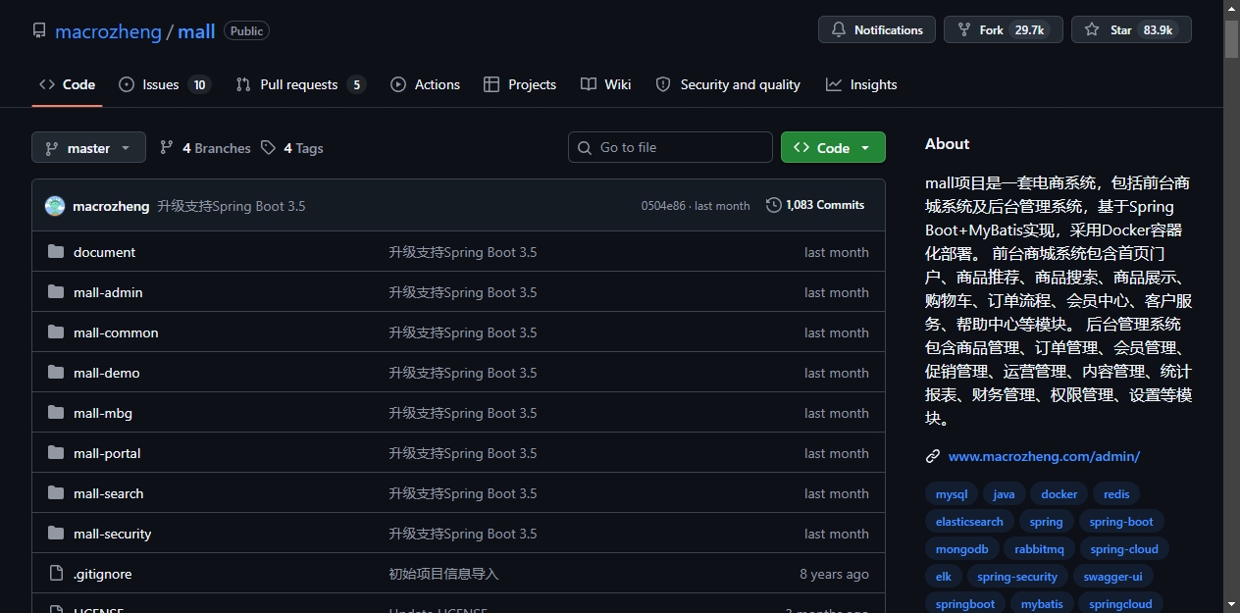Open the .gitignore file

coord(102,574)
